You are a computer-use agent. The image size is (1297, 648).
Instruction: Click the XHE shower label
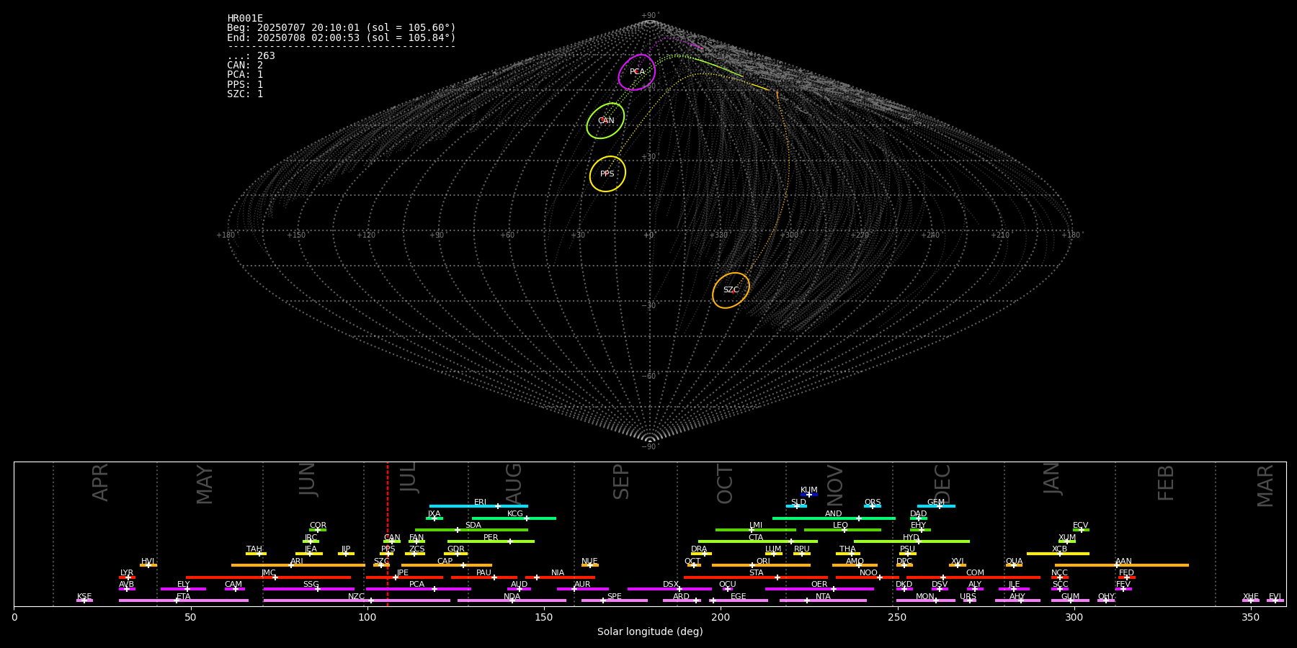point(1251,597)
